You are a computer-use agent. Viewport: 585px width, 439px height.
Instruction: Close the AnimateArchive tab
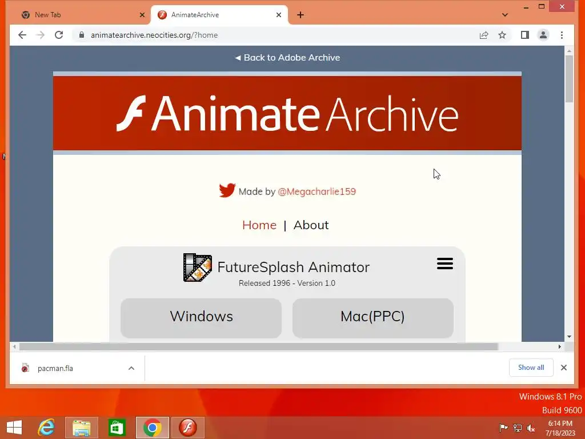pos(279,15)
